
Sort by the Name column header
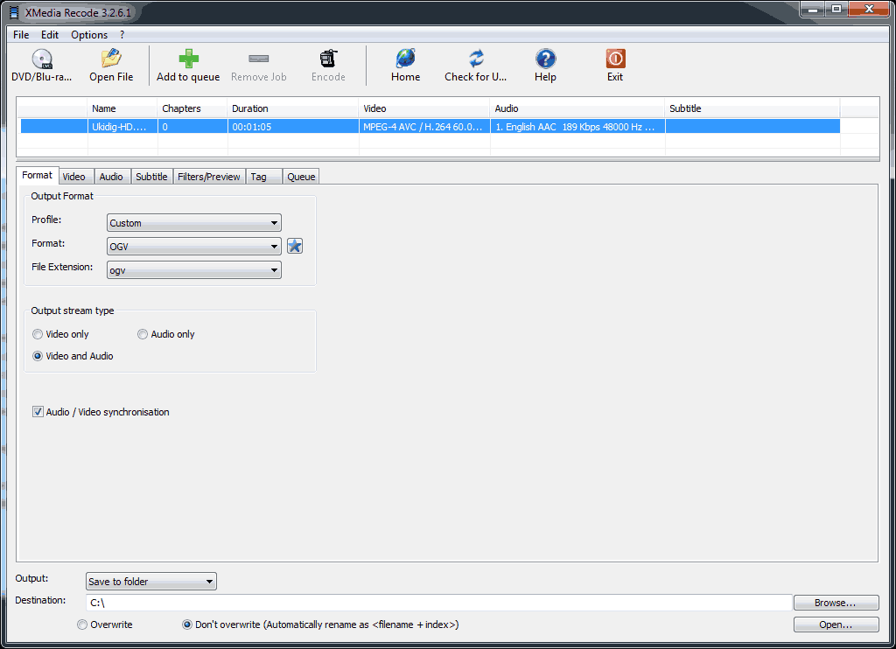[122, 108]
